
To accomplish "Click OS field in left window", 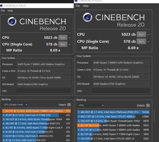I will [44, 78].
